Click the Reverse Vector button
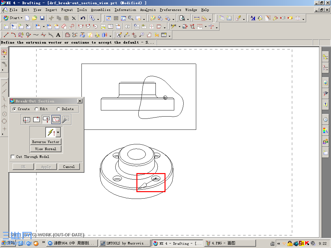 (x=46, y=142)
